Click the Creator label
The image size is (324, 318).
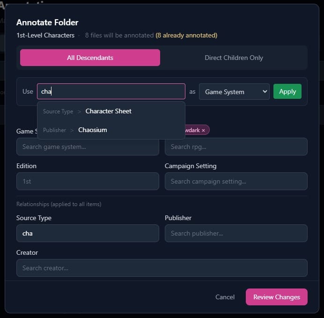pyautogui.click(x=27, y=252)
